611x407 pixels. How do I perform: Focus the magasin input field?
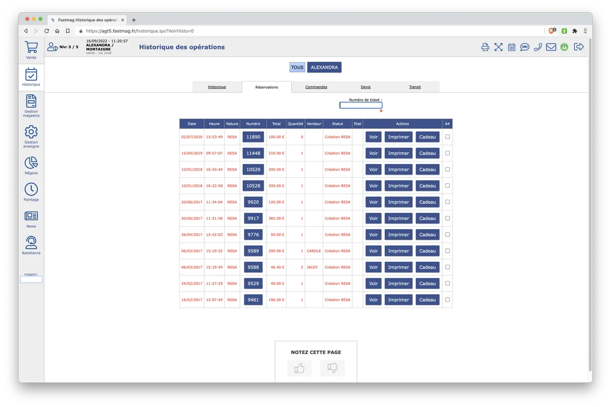[x=31, y=280]
